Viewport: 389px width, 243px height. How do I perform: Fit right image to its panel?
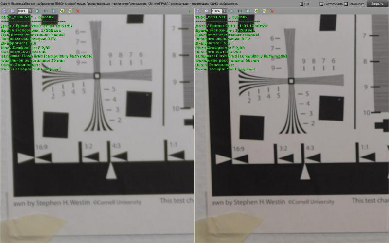tap(232, 11)
